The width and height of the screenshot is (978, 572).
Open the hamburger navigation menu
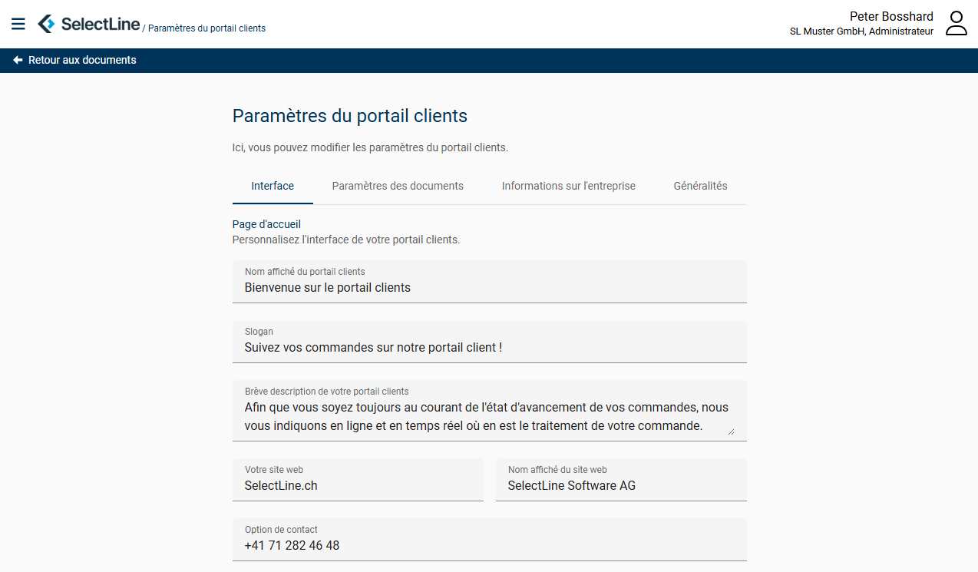tap(18, 24)
